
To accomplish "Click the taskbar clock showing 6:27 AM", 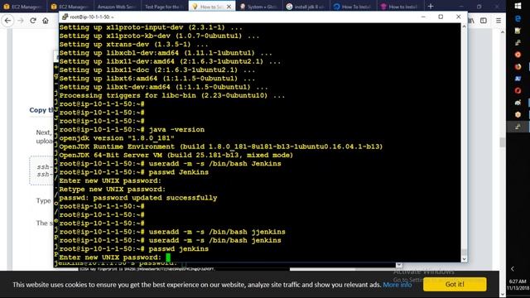I will (518, 281).
